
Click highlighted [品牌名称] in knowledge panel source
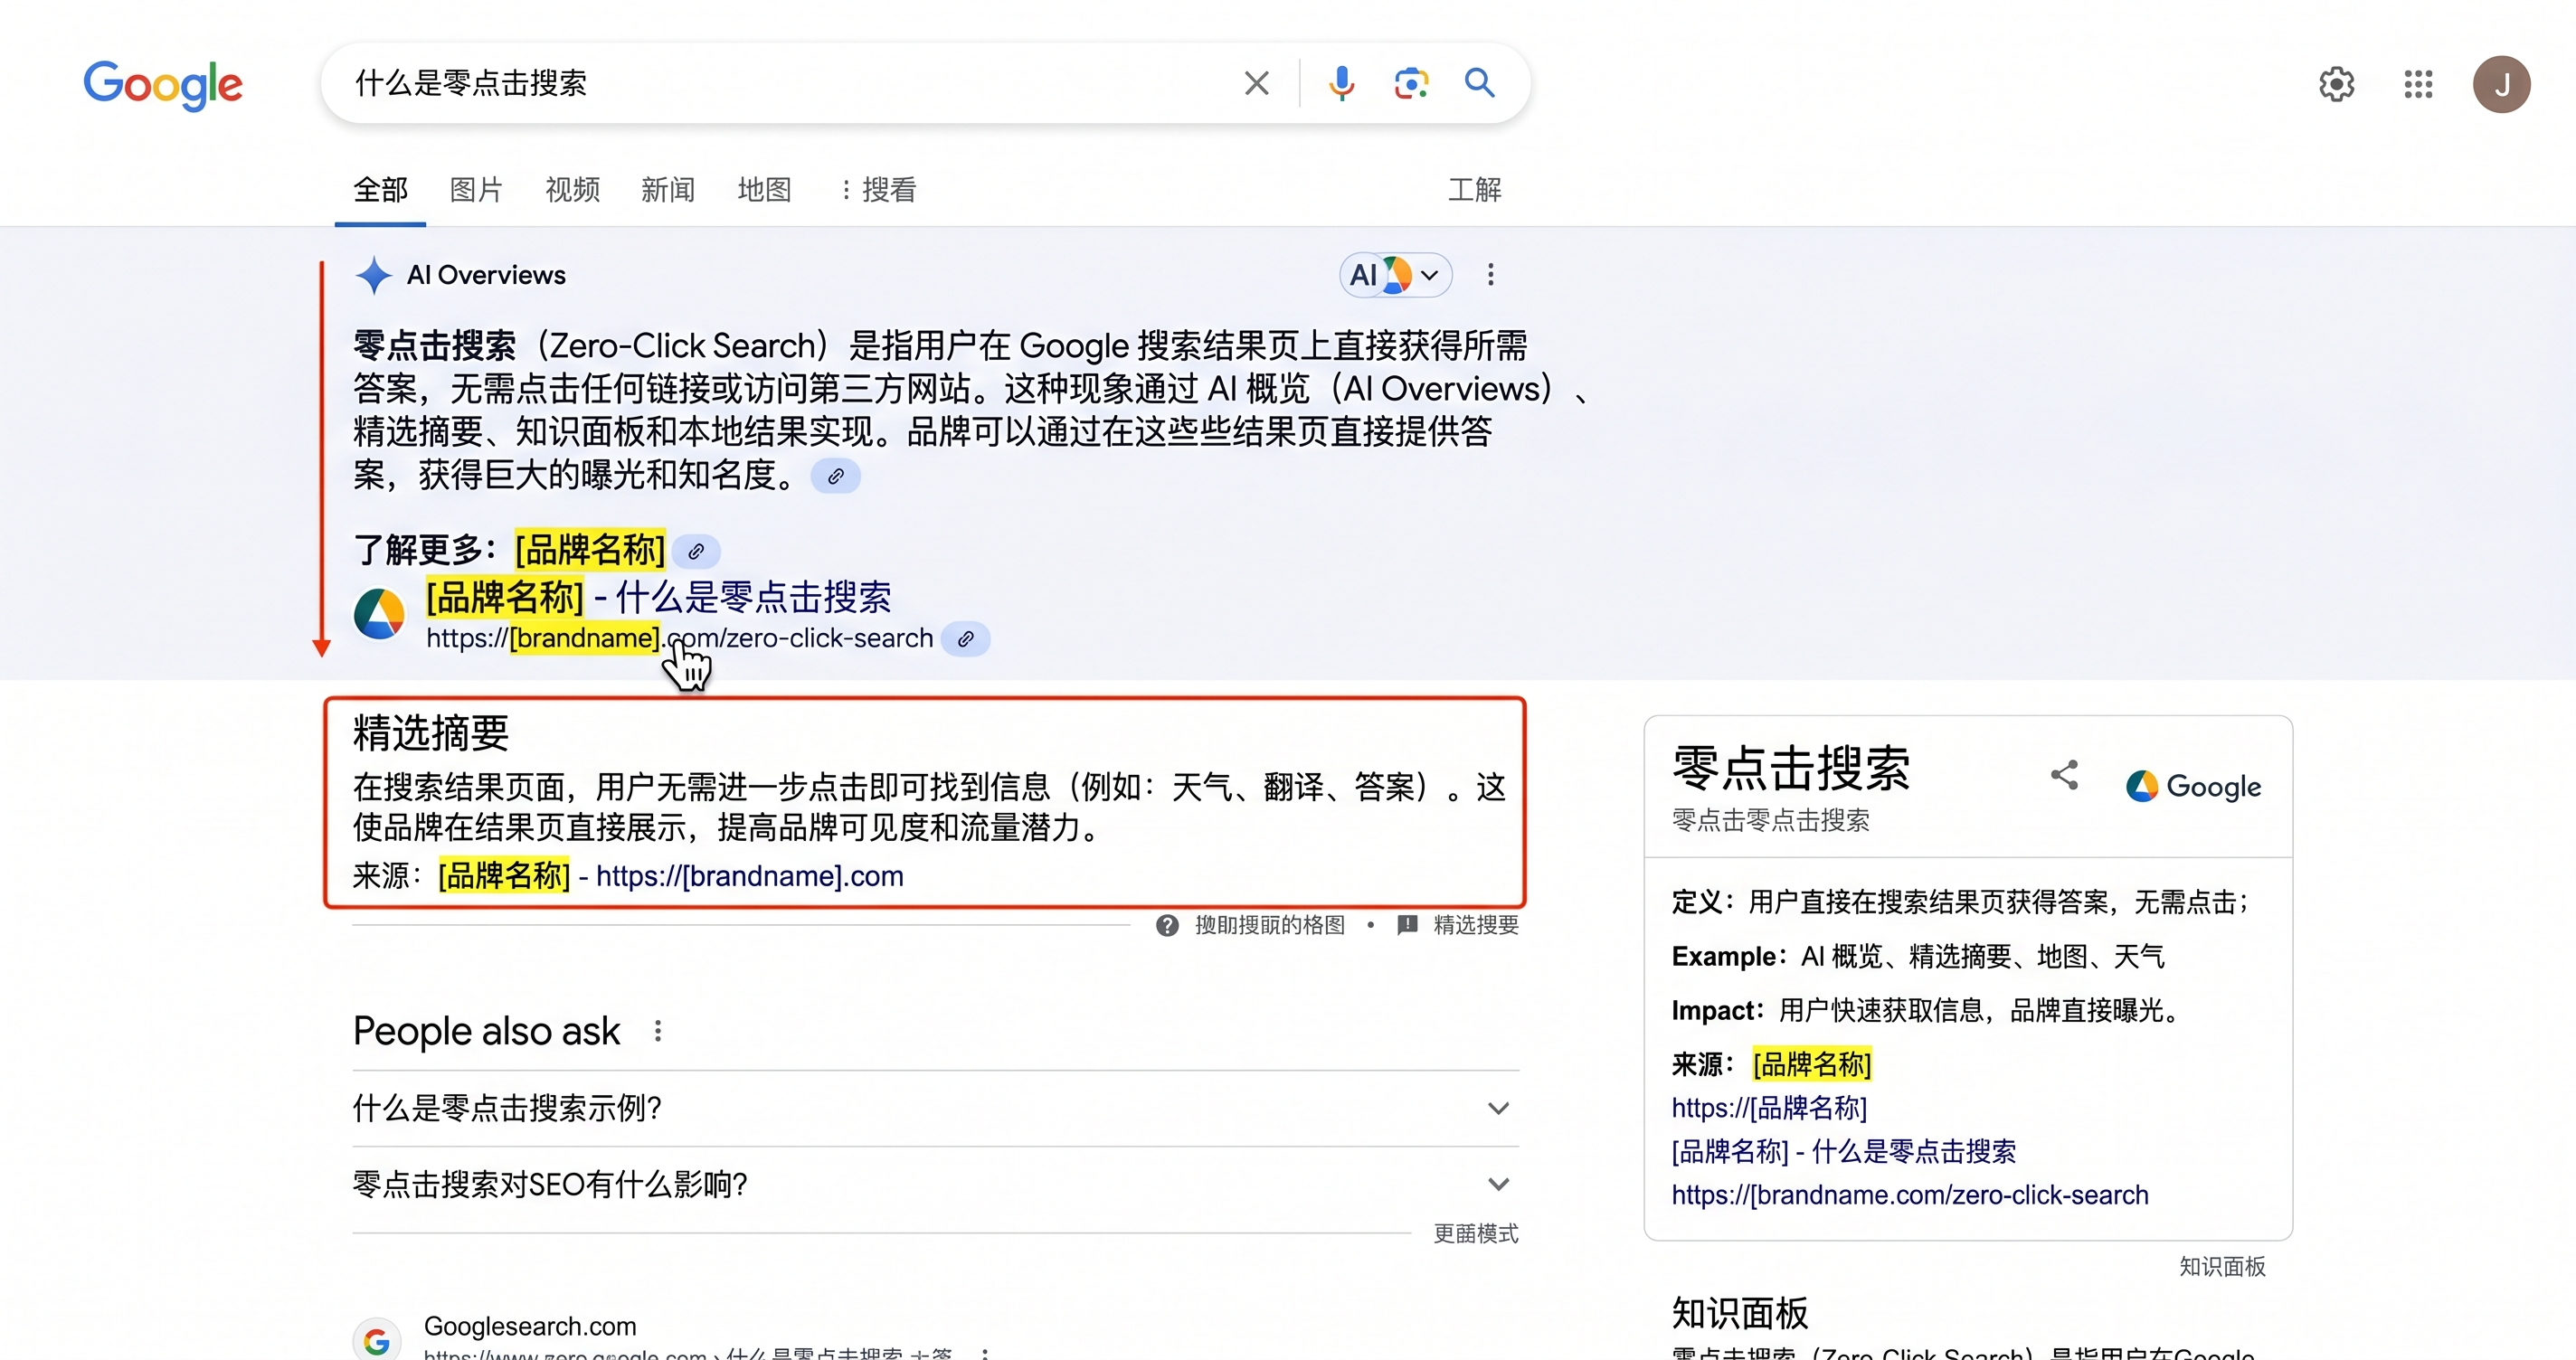(x=1812, y=1064)
